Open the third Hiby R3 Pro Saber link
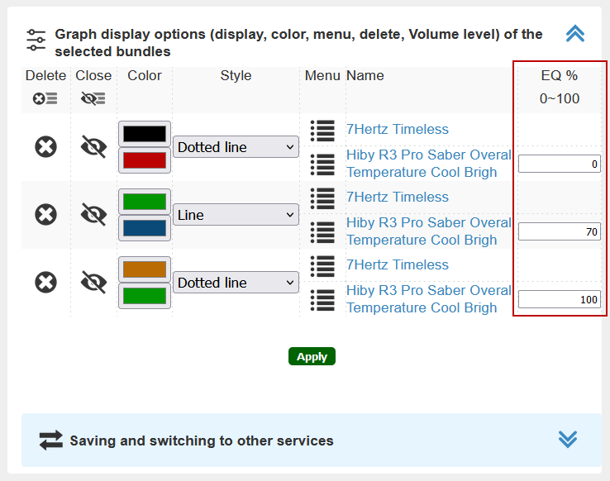The width and height of the screenshot is (610, 481). (429, 299)
